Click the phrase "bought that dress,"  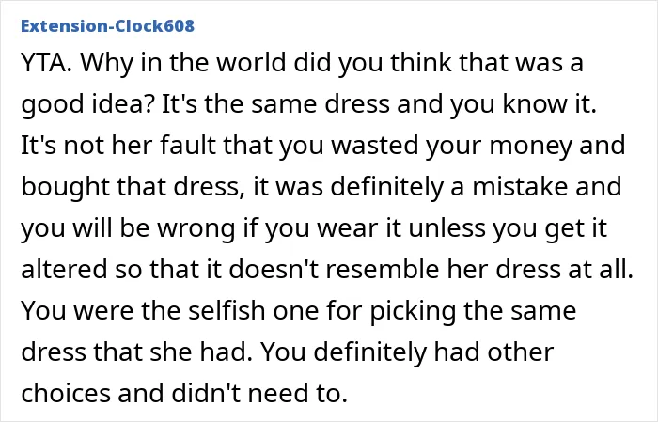[x=133, y=187]
